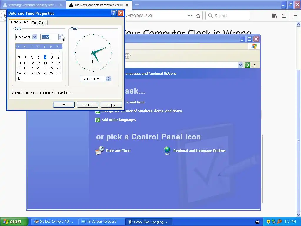The width and height of the screenshot is (301, 226).
Task: Click the time spinner arrows next to 5:11:31 PM
Action: click(109, 79)
